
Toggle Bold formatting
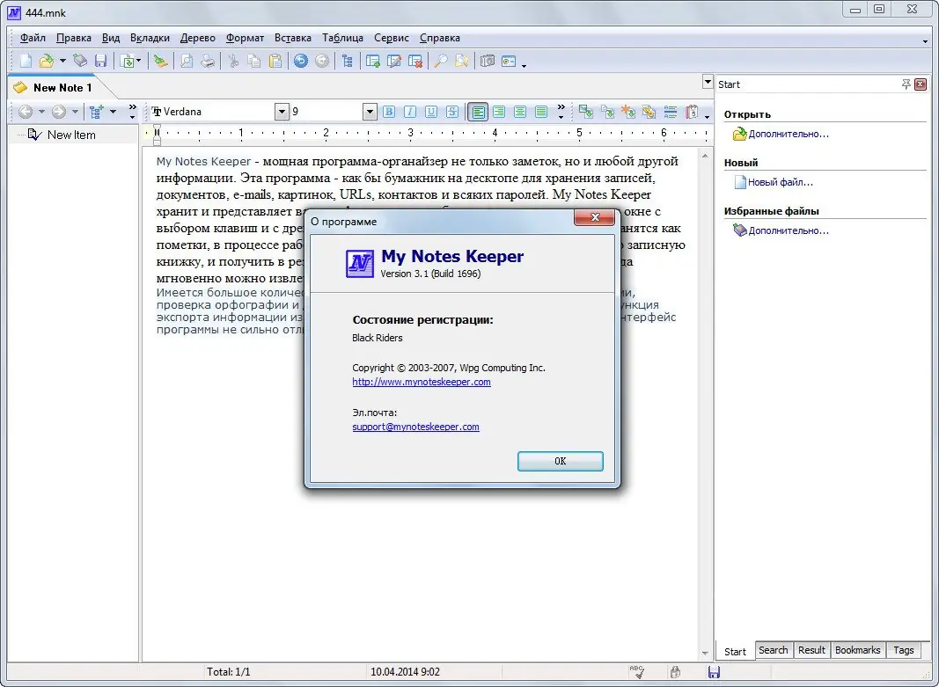pos(389,112)
